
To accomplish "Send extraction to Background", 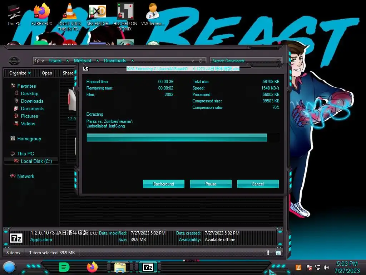I will pyautogui.click(x=164, y=184).
